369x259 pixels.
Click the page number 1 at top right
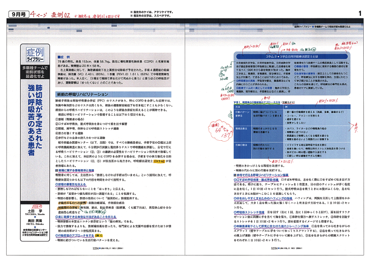pyautogui.click(x=359, y=14)
